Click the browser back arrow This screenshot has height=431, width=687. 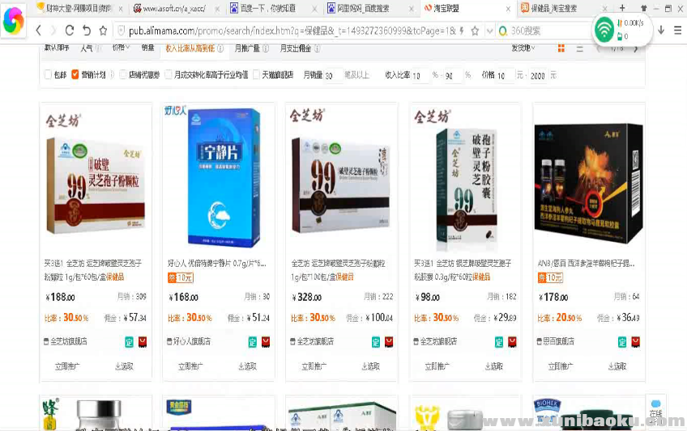tap(39, 30)
